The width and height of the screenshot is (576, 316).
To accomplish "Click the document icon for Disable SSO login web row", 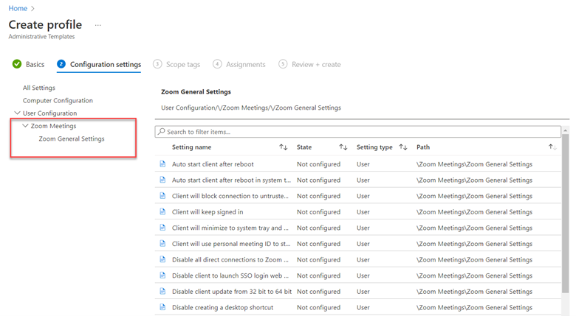I will pos(162,275).
